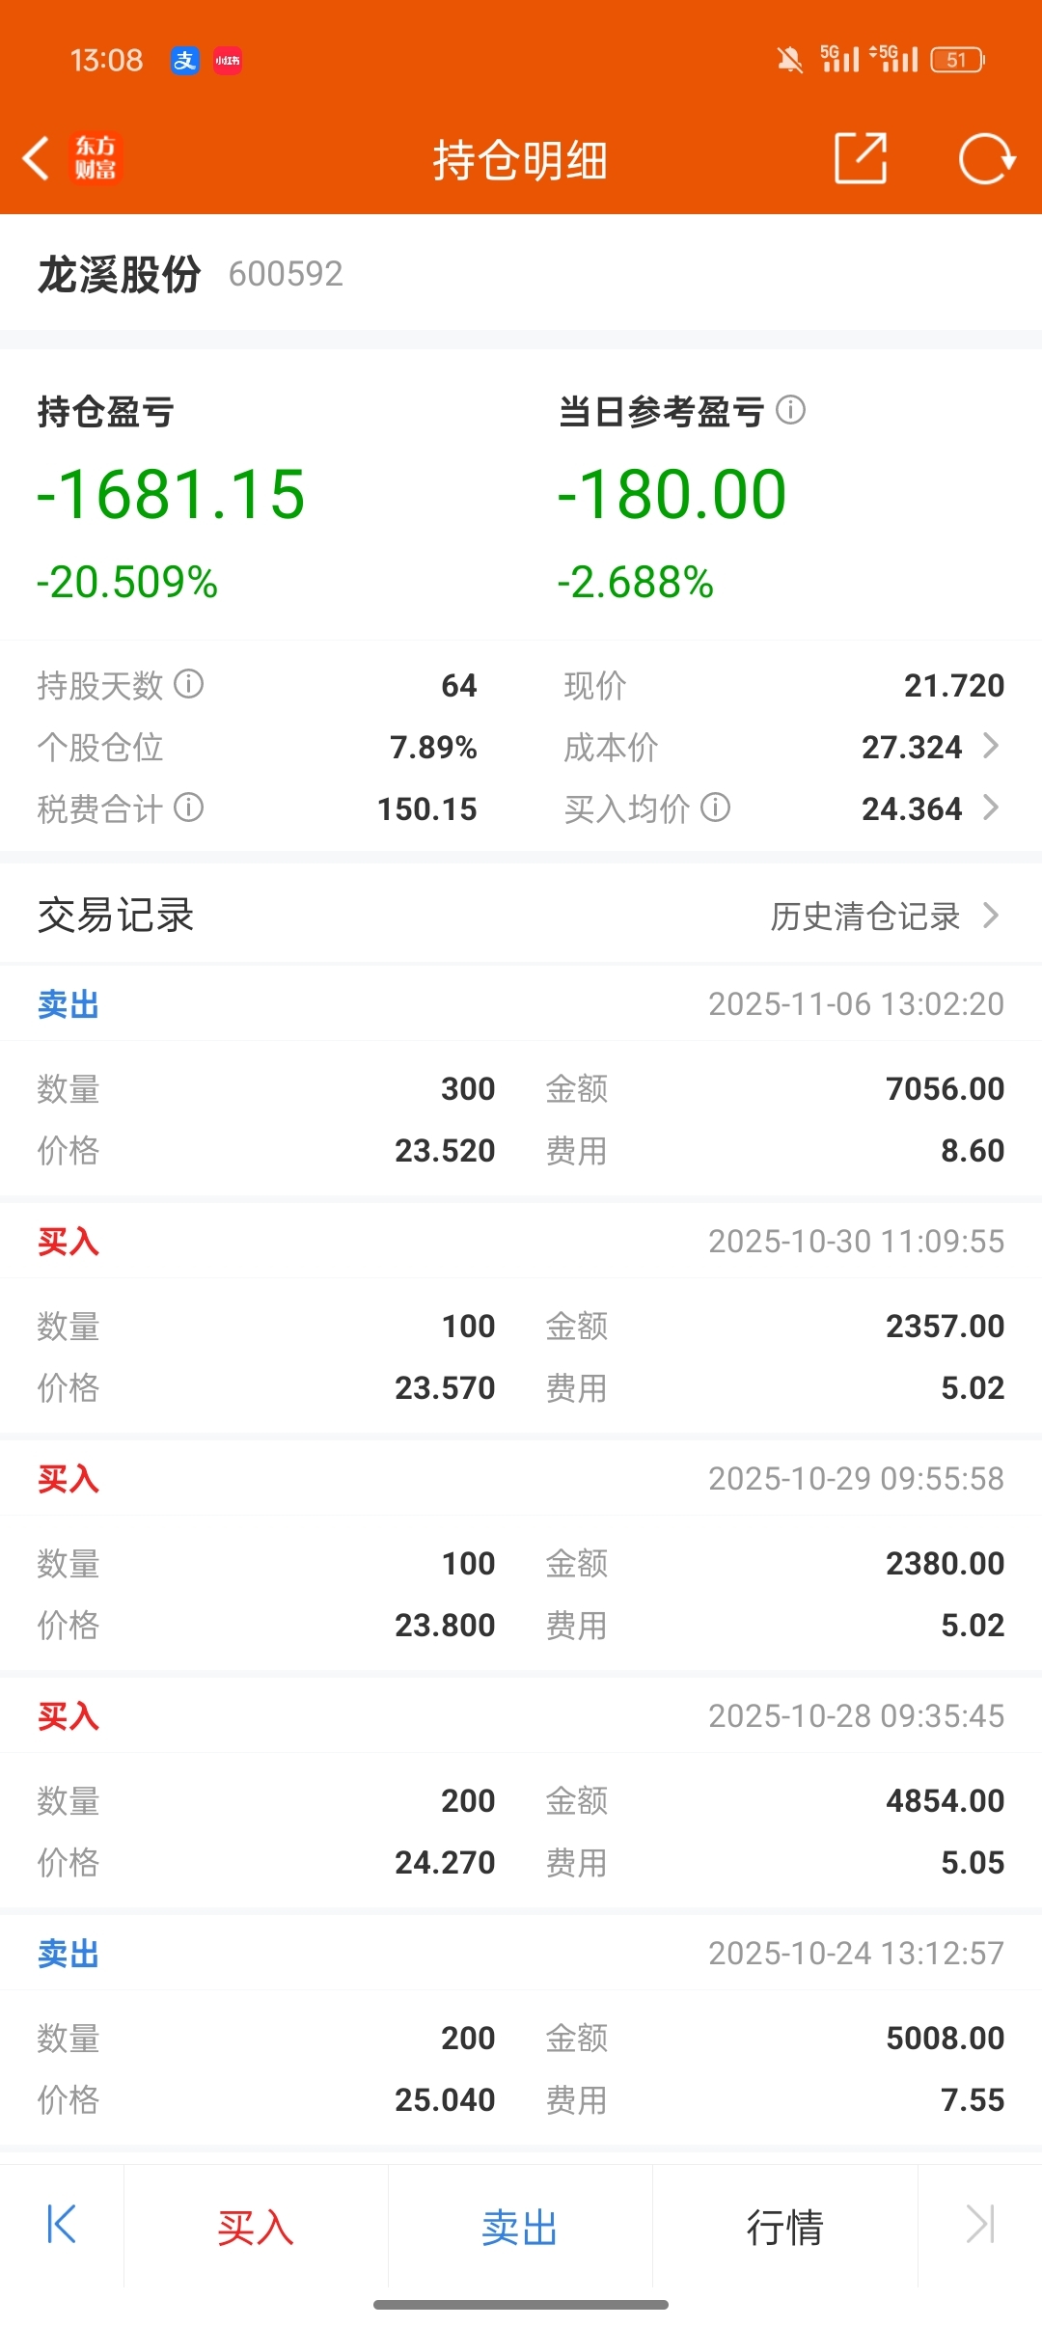This screenshot has height=2327, width=1042.
Task: Tap the 龙溪股份 600592 stock title
Action: point(190,274)
